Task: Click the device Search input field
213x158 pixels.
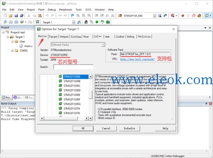Action: pos(73,67)
